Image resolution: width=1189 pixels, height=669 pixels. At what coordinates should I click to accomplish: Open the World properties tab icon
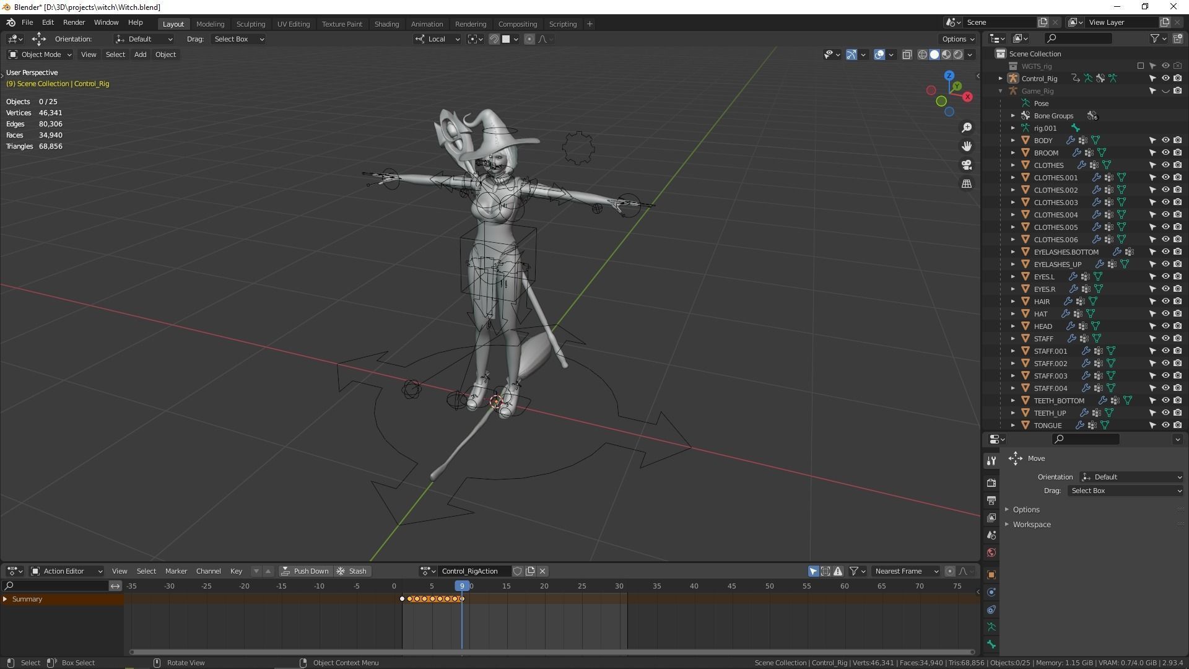(x=991, y=553)
